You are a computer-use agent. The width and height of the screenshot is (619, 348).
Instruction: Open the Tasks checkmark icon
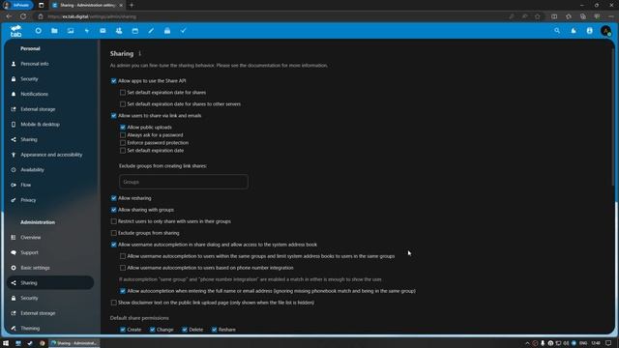[x=184, y=30]
